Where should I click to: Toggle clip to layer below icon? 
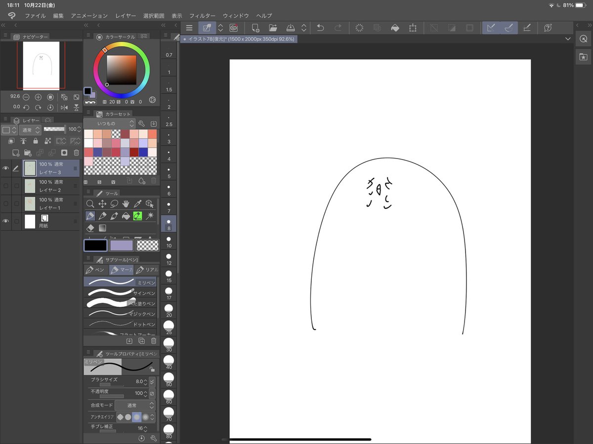11,141
